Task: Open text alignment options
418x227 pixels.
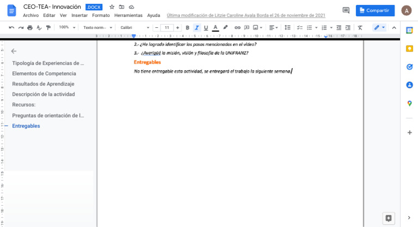Action: point(273,27)
